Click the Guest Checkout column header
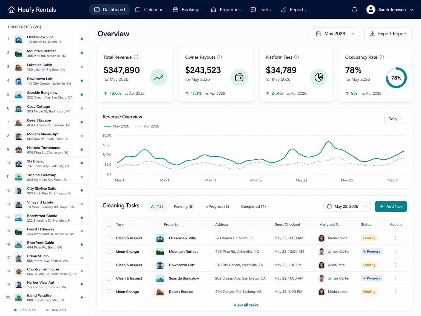 287,224
